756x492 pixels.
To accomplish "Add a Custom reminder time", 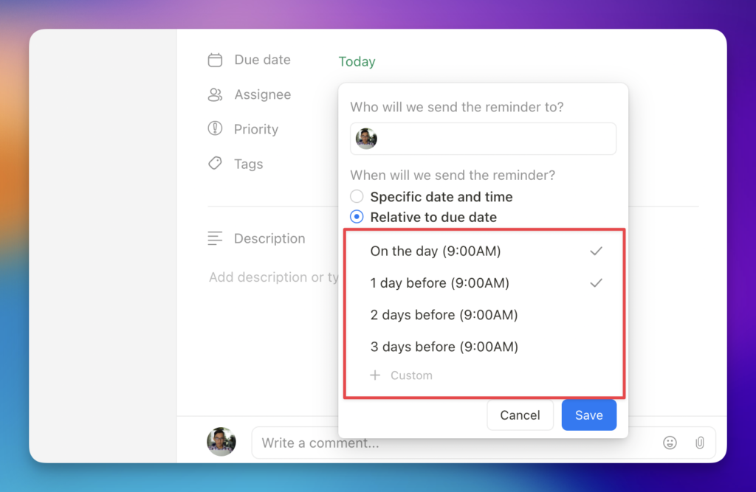I will click(x=401, y=375).
